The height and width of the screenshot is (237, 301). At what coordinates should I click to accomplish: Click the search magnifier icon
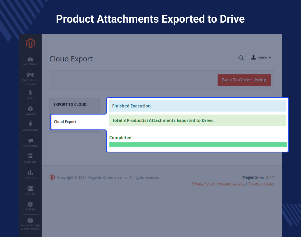click(241, 58)
